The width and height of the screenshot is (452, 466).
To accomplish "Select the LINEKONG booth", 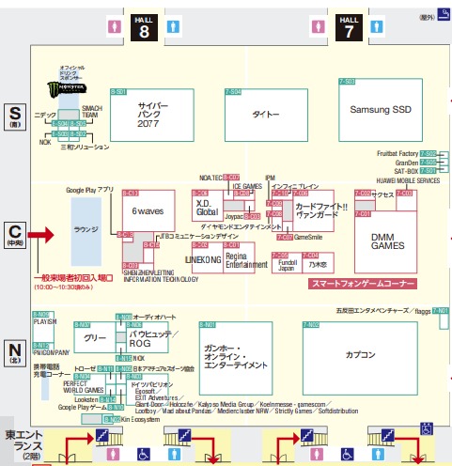I will pyautogui.click(x=208, y=257).
